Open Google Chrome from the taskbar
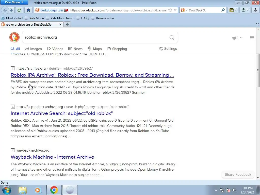Image resolution: width=260 pixels, height=195 pixels. (54, 190)
